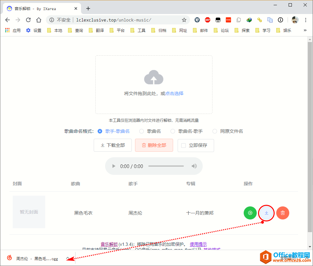Open a new browser tab
This screenshot has width=313, height=266.
[x=88, y=8]
